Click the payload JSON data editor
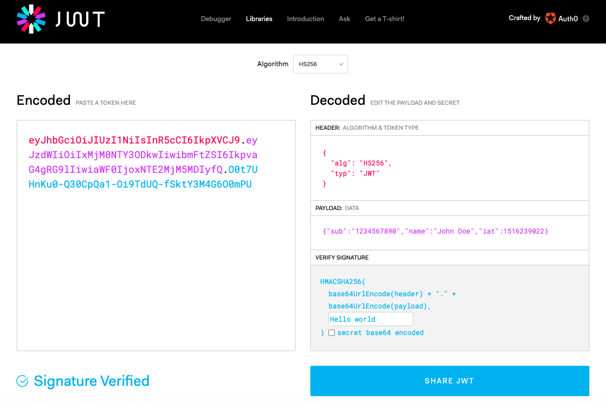 [435, 231]
